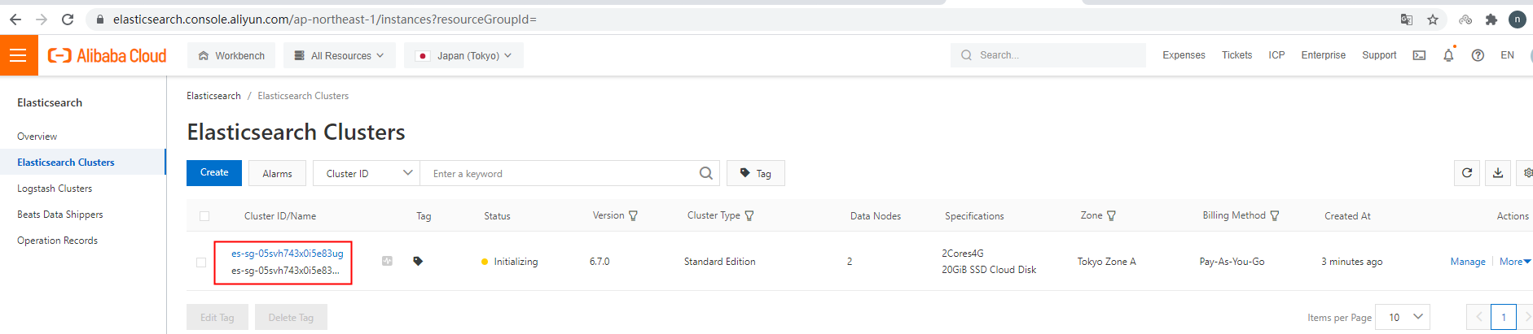Image resolution: width=1533 pixels, height=334 pixels.
Task: Click the Elasticsearch breadcrumb link
Action: (213, 96)
